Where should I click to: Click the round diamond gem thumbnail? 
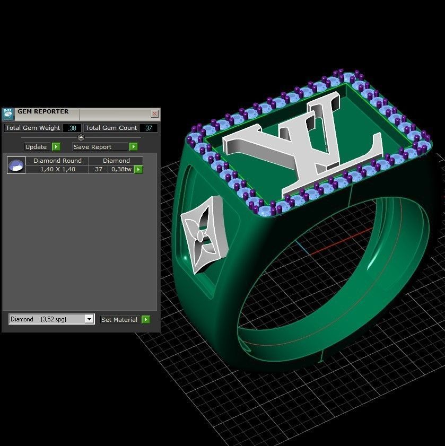16,165
